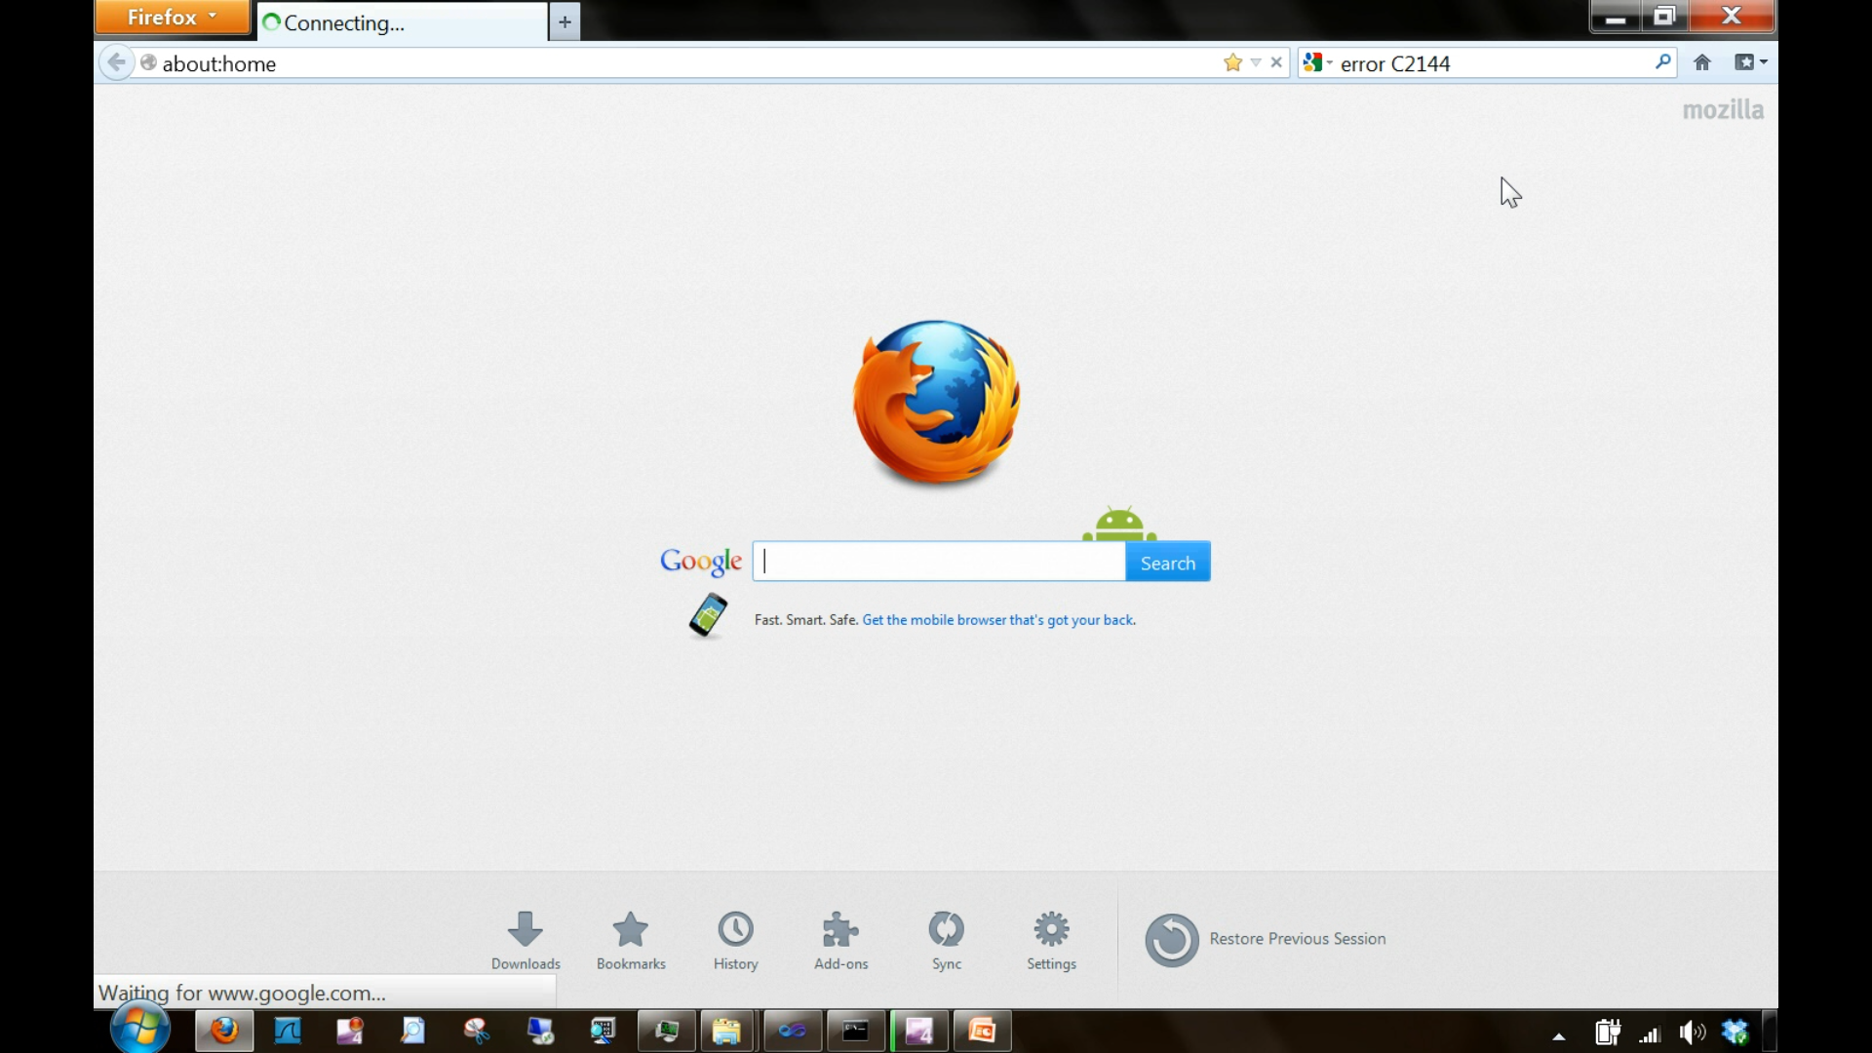Screen dimensions: 1872x1053
Task: Switch to the Connecting... tab
Action: point(400,22)
